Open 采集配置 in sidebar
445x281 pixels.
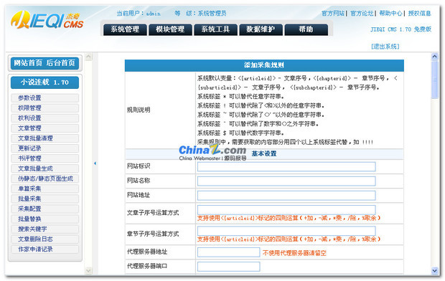pyautogui.click(x=44, y=209)
